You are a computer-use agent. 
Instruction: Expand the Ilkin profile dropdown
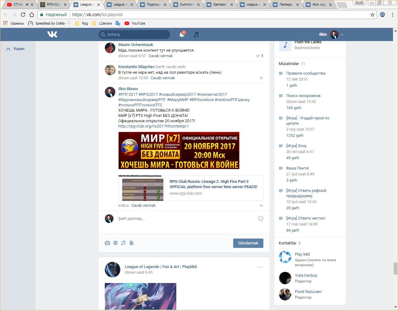[x=342, y=35]
